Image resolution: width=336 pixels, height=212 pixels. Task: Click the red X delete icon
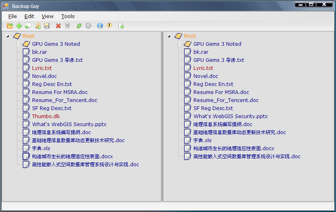(x=58, y=26)
